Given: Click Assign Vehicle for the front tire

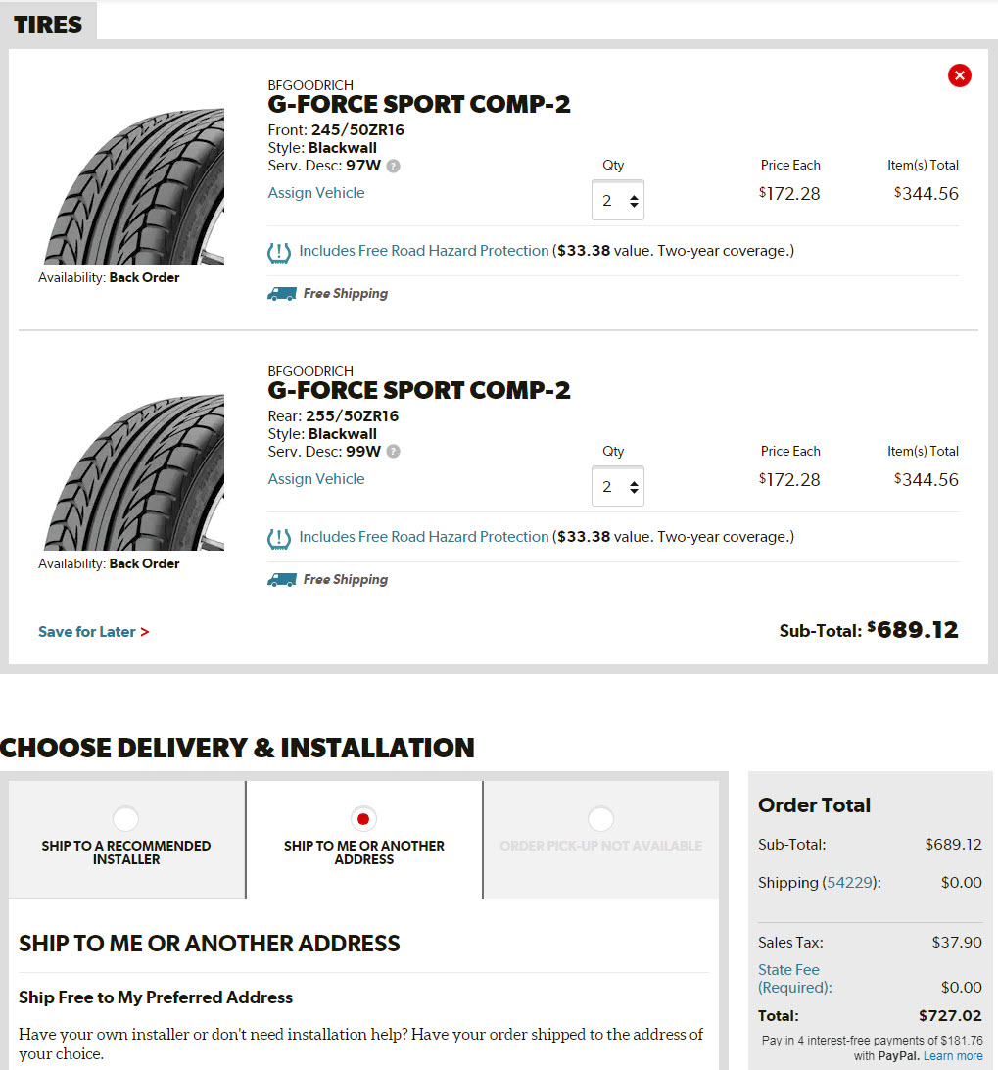Looking at the screenshot, I should point(316,193).
